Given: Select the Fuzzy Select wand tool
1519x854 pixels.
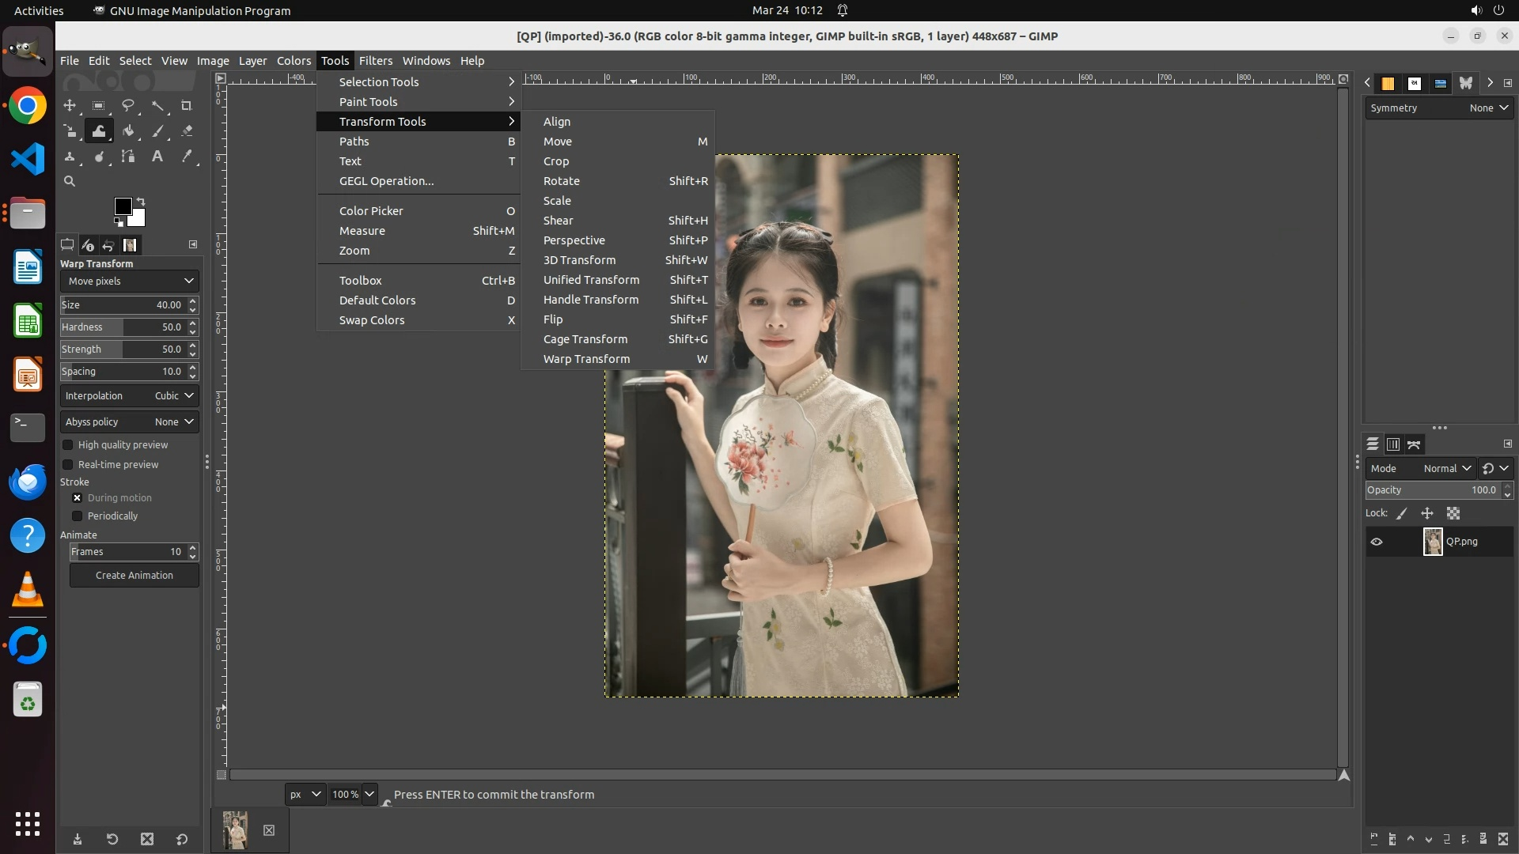Looking at the screenshot, I should [157, 105].
